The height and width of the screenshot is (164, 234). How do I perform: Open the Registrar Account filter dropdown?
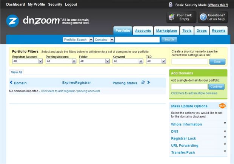coord(28,61)
